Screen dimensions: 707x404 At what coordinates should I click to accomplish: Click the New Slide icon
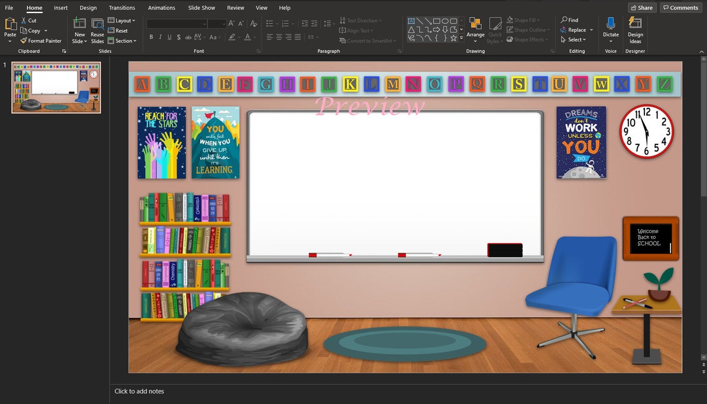pos(79,24)
